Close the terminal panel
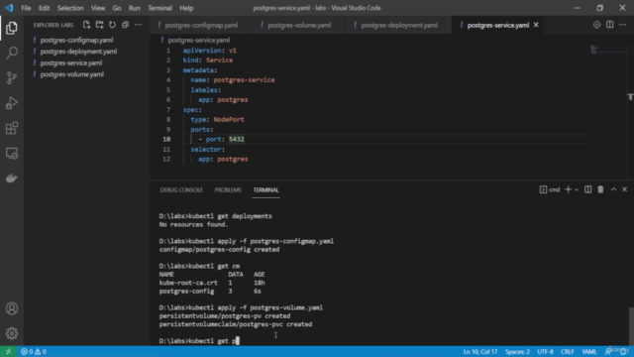Image resolution: width=634 pixels, height=357 pixels. pos(625,189)
